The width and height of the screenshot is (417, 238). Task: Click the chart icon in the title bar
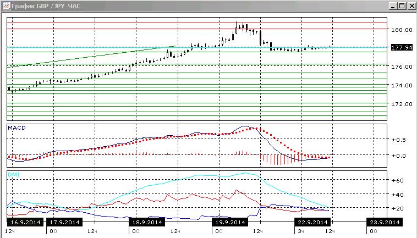click(x=7, y=5)
